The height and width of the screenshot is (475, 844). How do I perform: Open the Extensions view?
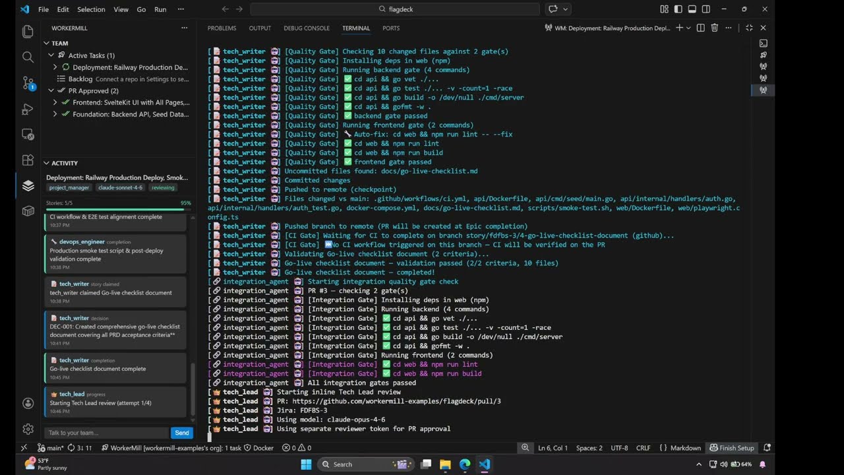click(28, 160)
